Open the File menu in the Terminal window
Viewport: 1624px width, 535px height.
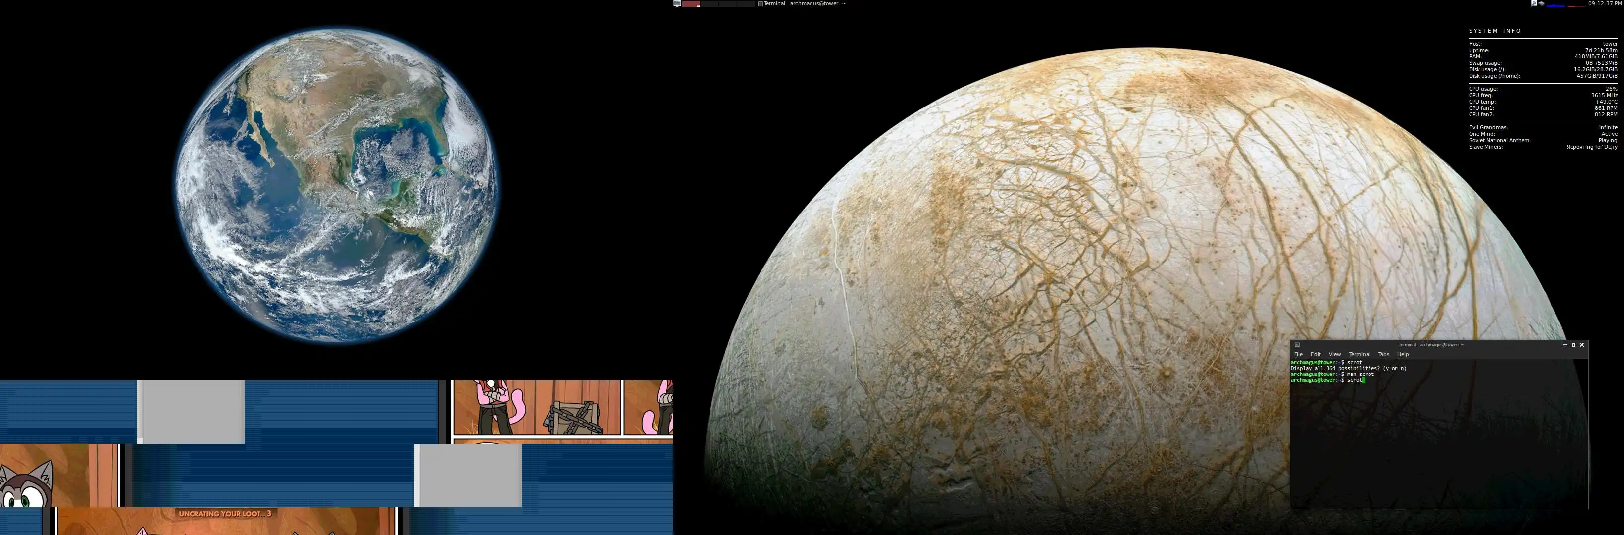pos(1298,355)
